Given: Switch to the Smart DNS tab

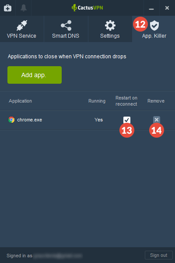Looking at the screenshot, I should click(x=66, y=29).
